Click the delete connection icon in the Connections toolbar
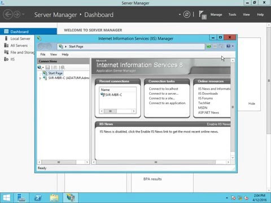The width and height of the screenshot is (271, 203). click(63, 67)
